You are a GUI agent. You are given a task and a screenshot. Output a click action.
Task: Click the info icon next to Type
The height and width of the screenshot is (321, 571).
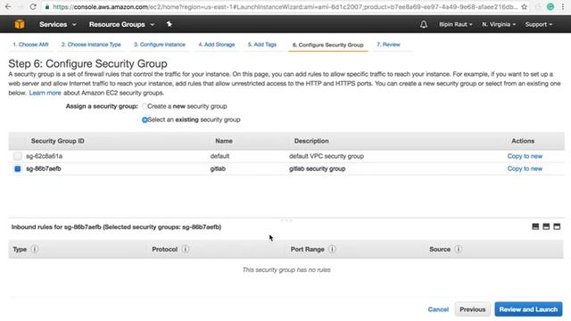(x=35, y=250)
